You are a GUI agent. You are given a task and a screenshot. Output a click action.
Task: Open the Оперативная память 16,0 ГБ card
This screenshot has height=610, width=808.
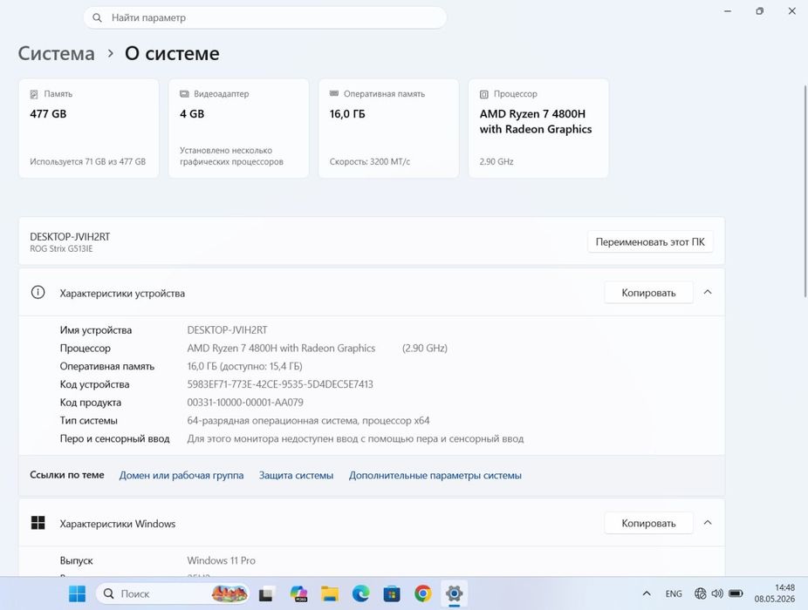(388, 128)
